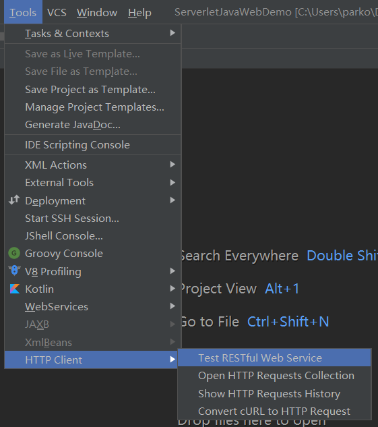The height and width of the screenshot is (427, 378).
Task: Choose Open HTTP Requests Collection
Action: point(274,376)
